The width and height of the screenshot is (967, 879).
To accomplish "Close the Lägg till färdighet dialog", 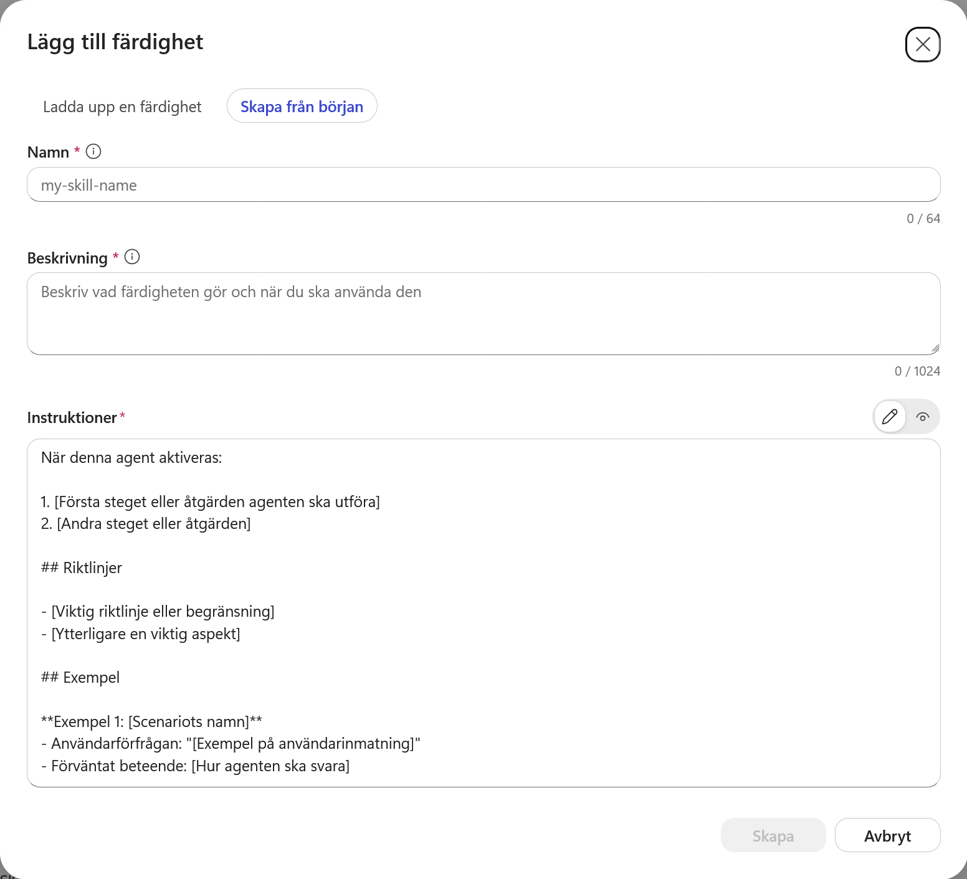I will click(x=923, y=44).
